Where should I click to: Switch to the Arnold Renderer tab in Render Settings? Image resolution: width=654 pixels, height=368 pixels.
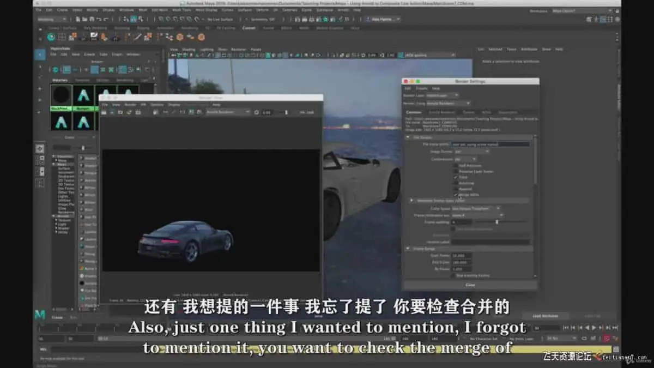[441, 112]
